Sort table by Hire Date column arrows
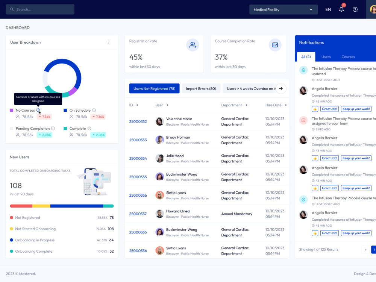376x282 pixels. [x=286, y=105]
